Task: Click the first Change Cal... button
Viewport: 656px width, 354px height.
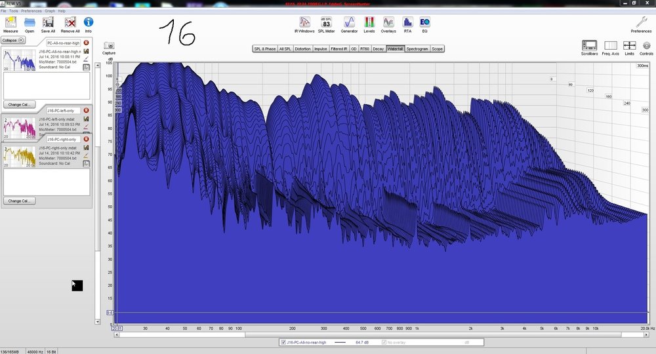Action: [x=19, y=104]
